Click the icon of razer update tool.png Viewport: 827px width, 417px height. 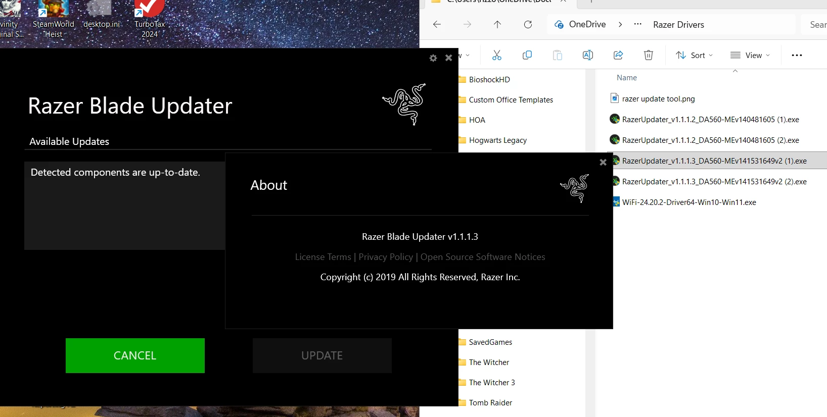(x=615, y=98)
